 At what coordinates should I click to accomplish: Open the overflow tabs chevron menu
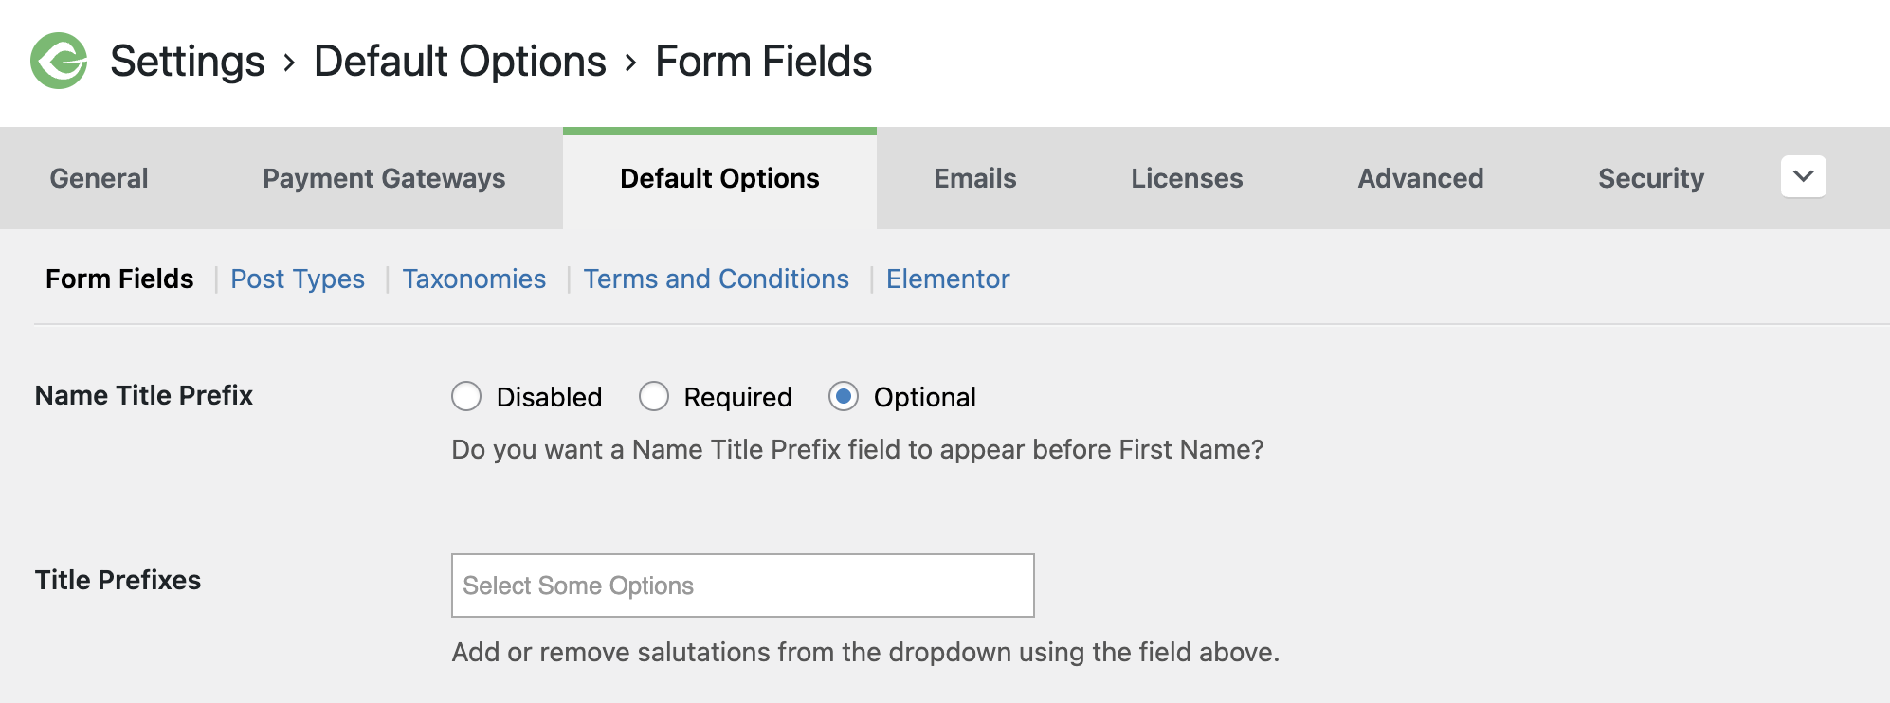click(1803, 176)
